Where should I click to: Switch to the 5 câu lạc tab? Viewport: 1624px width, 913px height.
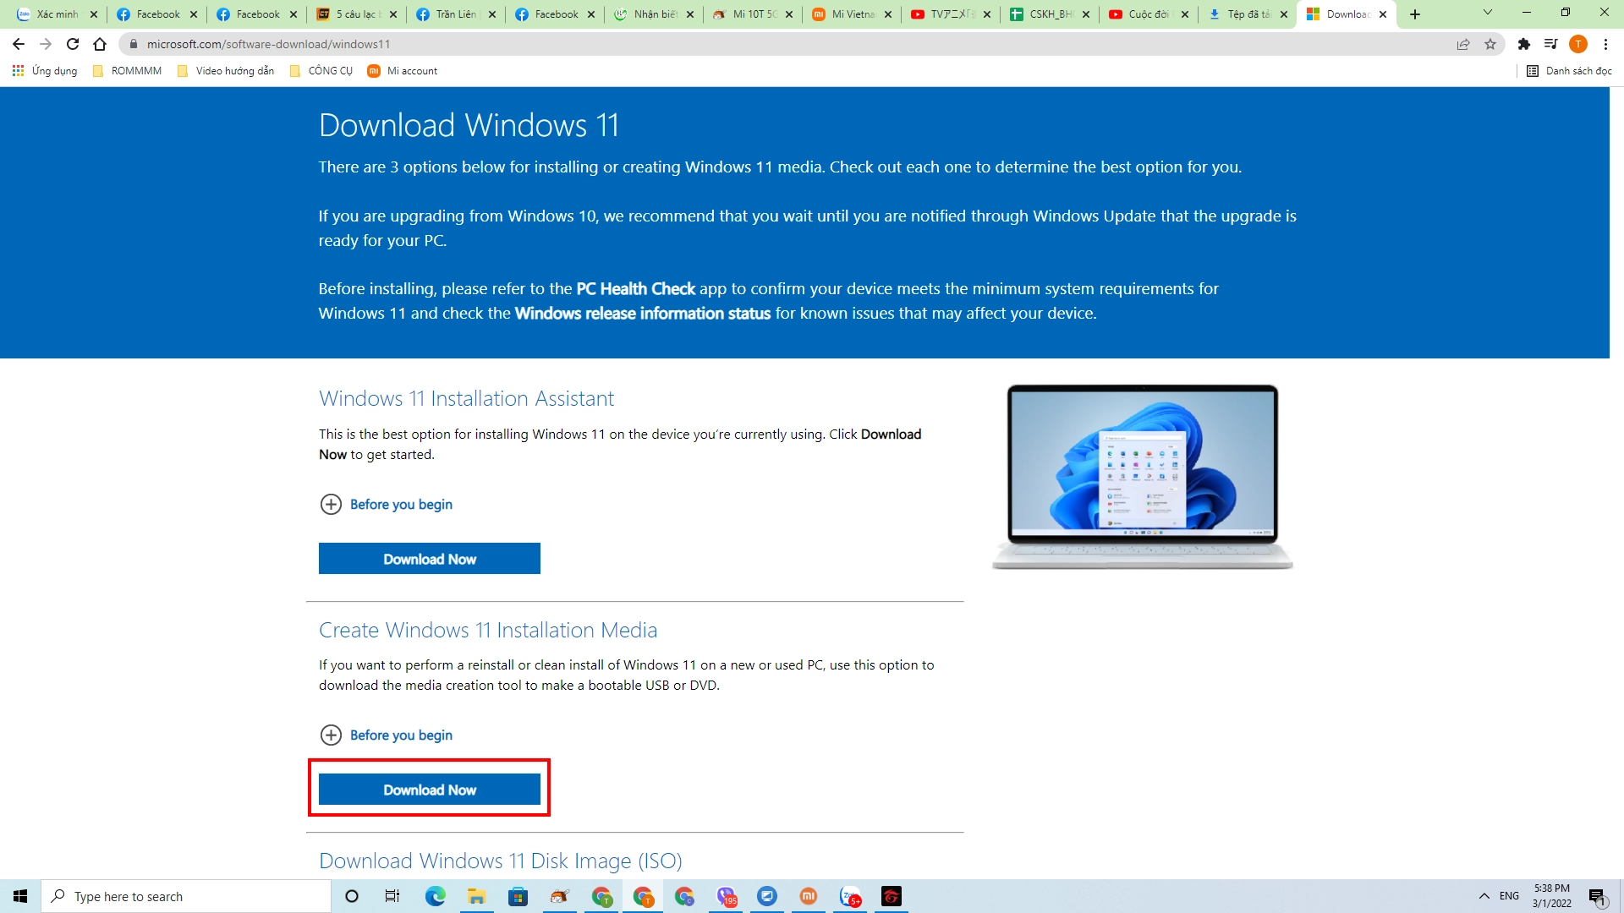pos(355,14)
